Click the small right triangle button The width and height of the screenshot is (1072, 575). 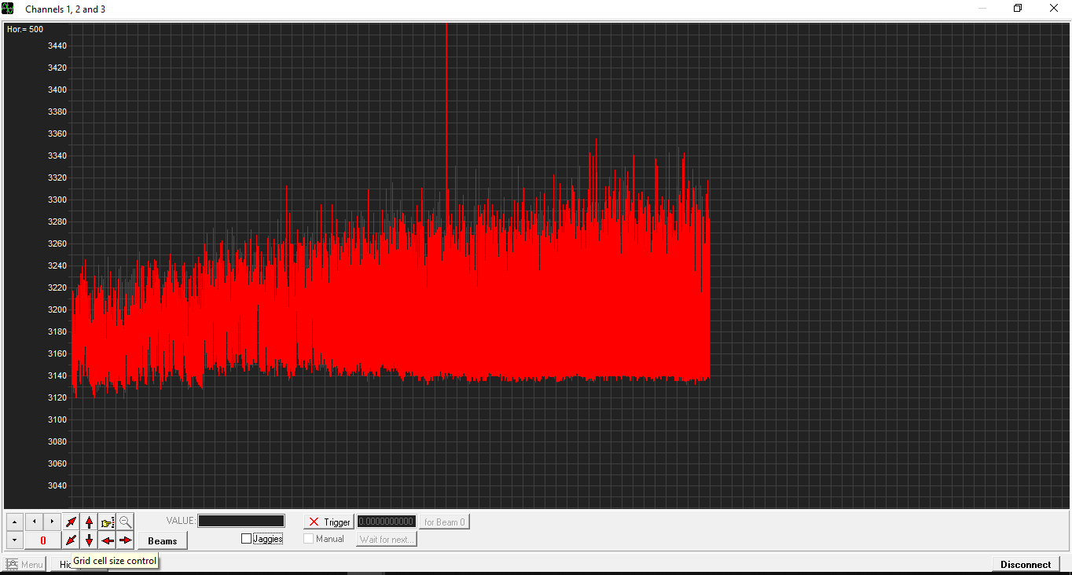[x=52, y=522]
